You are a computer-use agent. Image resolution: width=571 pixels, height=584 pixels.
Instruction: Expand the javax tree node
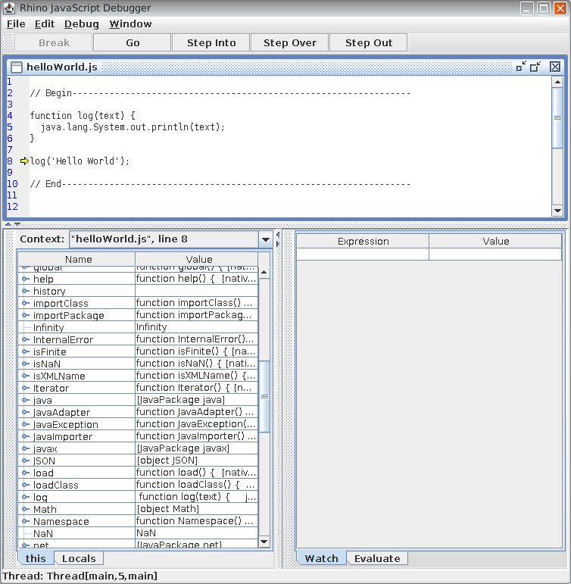pos(25,448)
